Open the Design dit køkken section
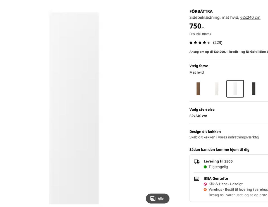Image resolution: width=268 pixels, height=207 pixels. point(205,131)
